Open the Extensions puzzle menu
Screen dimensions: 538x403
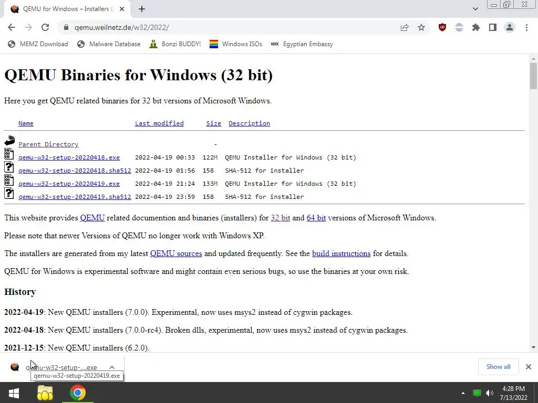tap(476, 27)
